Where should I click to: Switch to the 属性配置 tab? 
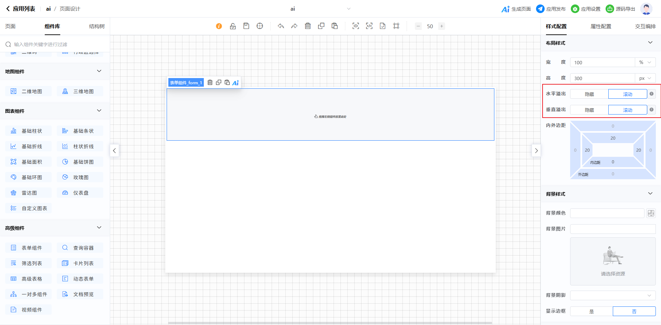[x=601, y=26]
